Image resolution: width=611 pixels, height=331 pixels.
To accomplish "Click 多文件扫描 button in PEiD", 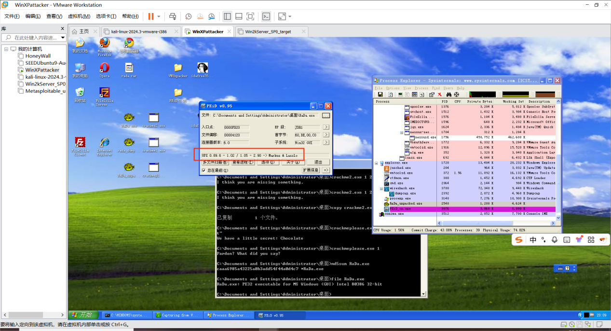I will [x=215, y=162].
